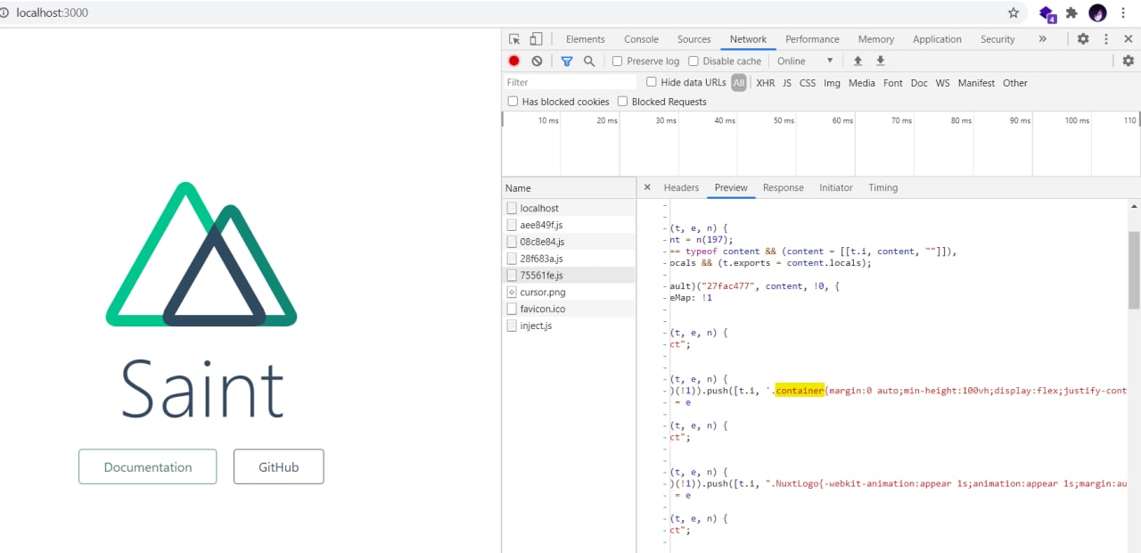Select the inspect element picker icon
The height and width of the screenshot is (553, 1141).
[x=514, y=39]
